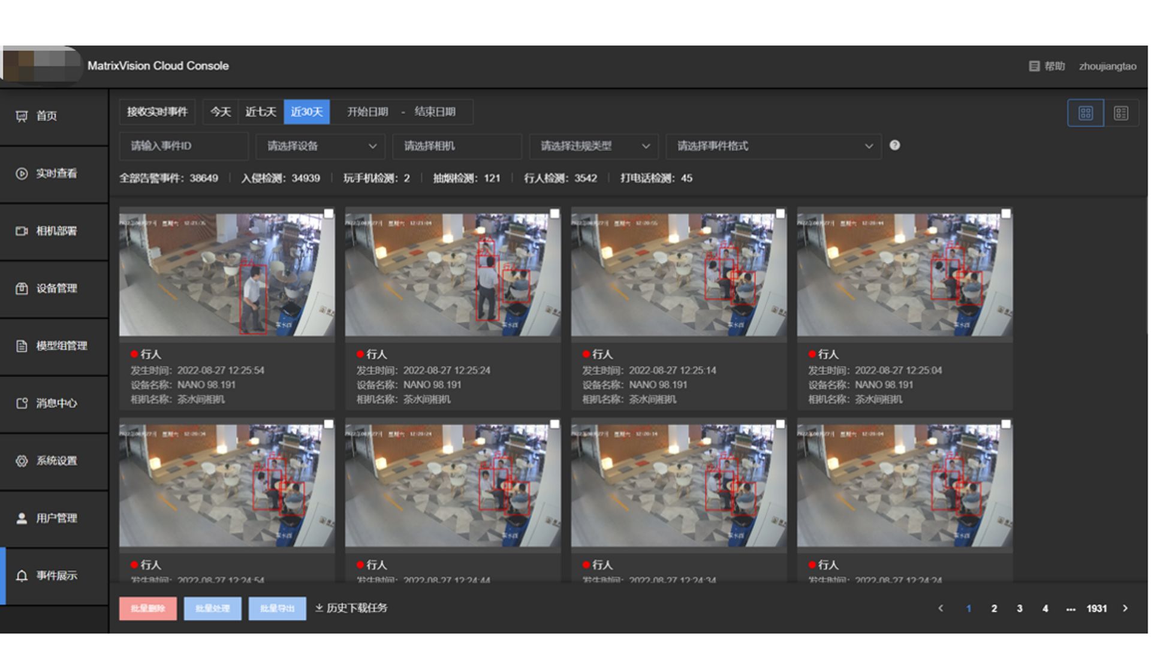Go to page 4

(x=1045, y=609)
